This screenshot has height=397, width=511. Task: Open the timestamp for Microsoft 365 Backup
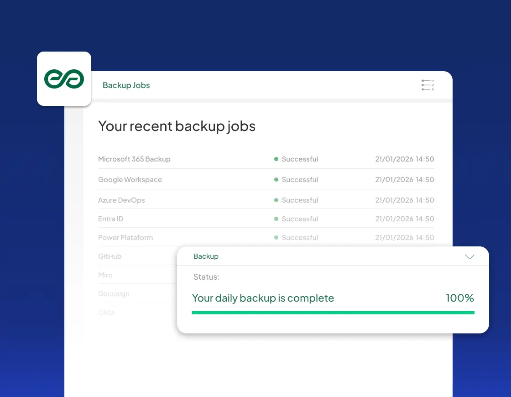click(x=405, y=159)
